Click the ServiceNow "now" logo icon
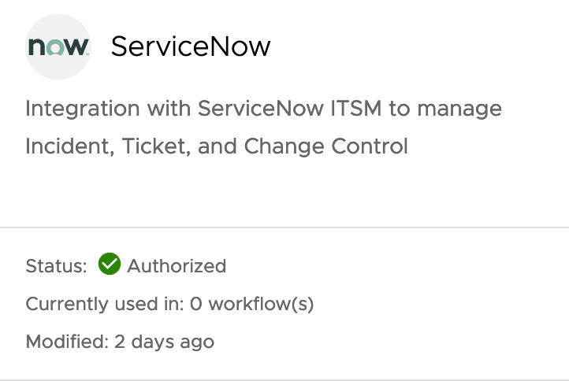569x381 pixels. coord(58,47)
